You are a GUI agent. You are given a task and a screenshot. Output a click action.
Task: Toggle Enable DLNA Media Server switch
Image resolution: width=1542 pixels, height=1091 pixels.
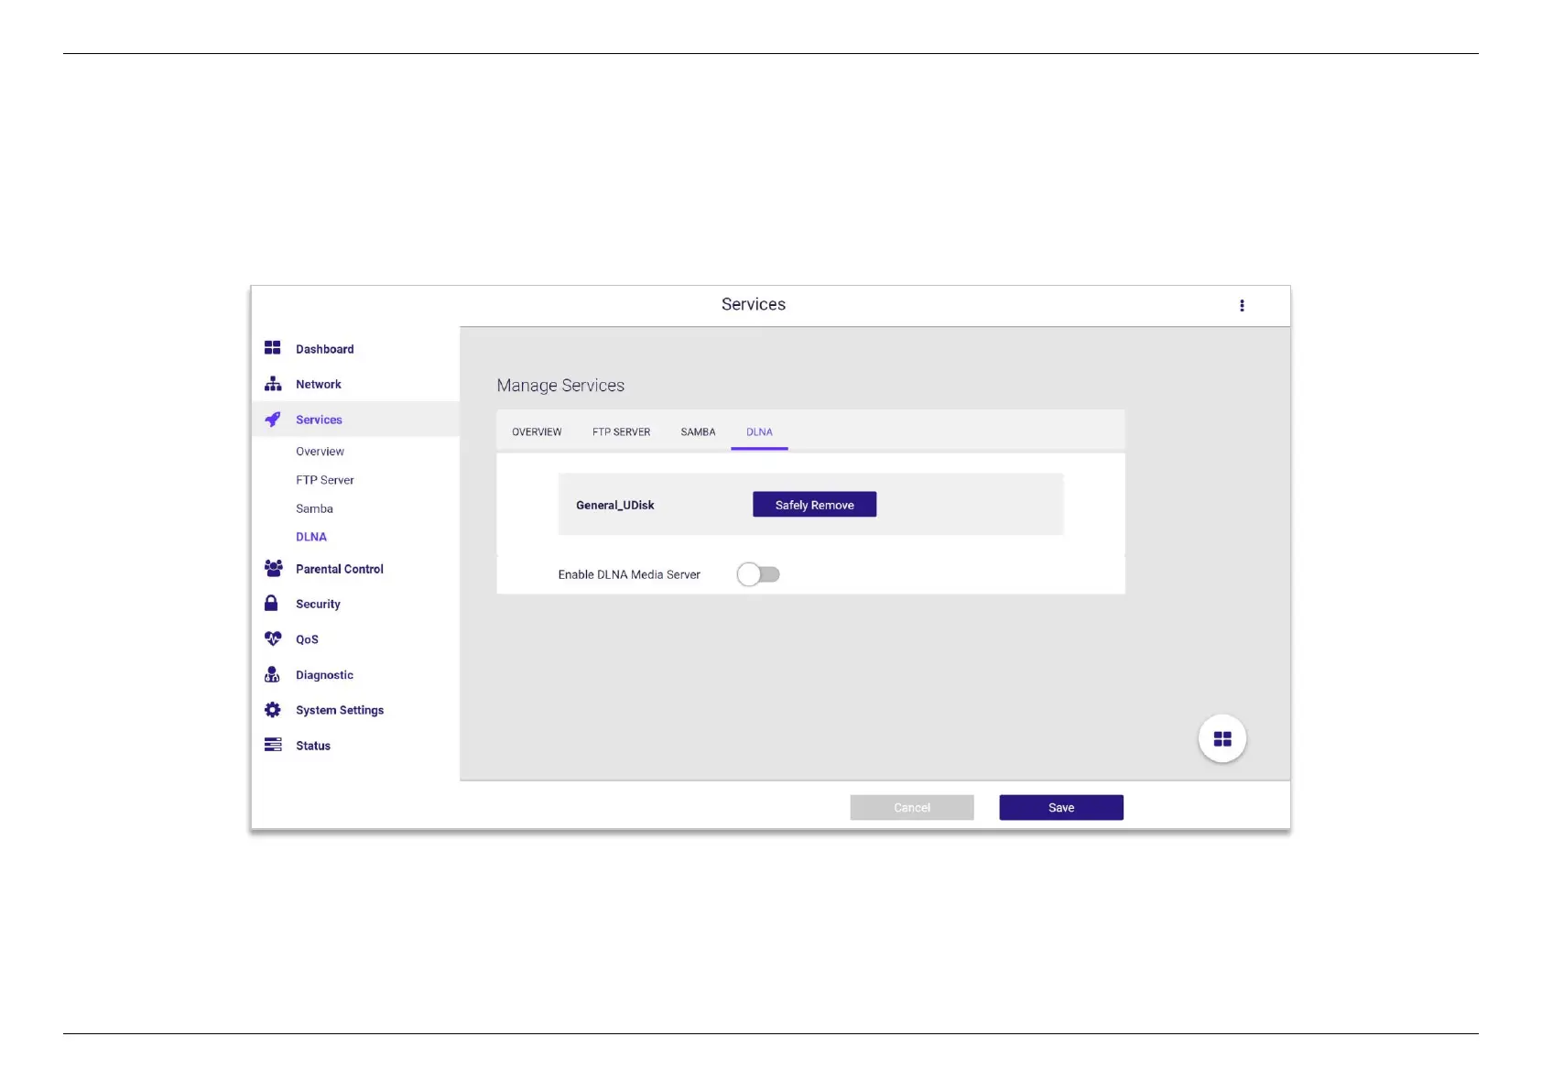click(758, 574)
